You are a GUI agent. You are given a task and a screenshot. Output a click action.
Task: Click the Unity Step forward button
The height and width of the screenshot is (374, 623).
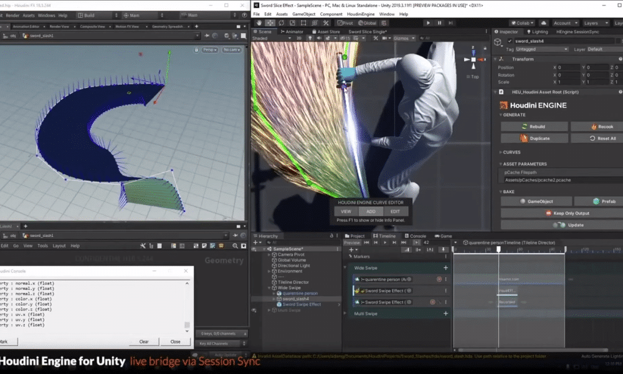[450, 23]
